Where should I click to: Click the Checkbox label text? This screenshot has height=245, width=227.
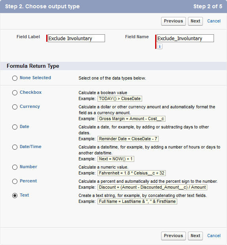[x=31, y=92]
